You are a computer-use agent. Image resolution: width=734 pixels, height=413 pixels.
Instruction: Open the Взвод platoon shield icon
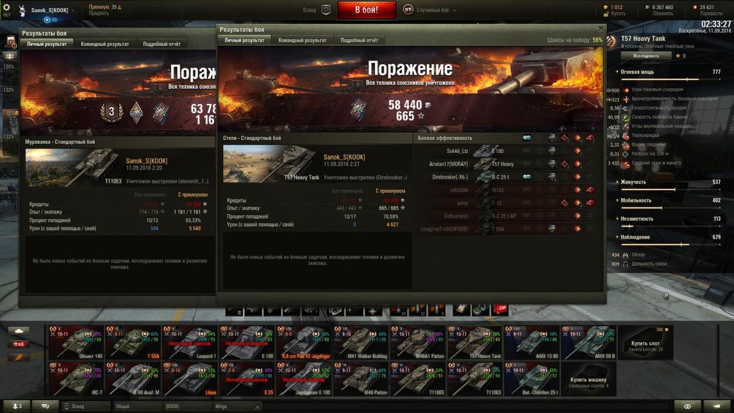325,10
